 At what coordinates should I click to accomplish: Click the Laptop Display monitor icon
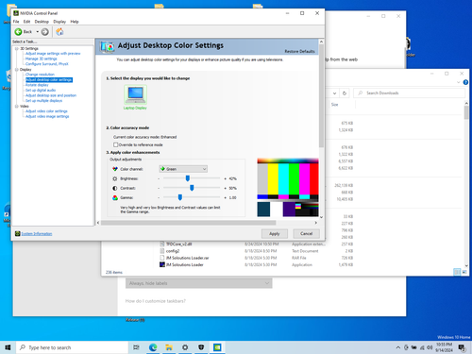point(135,94)
